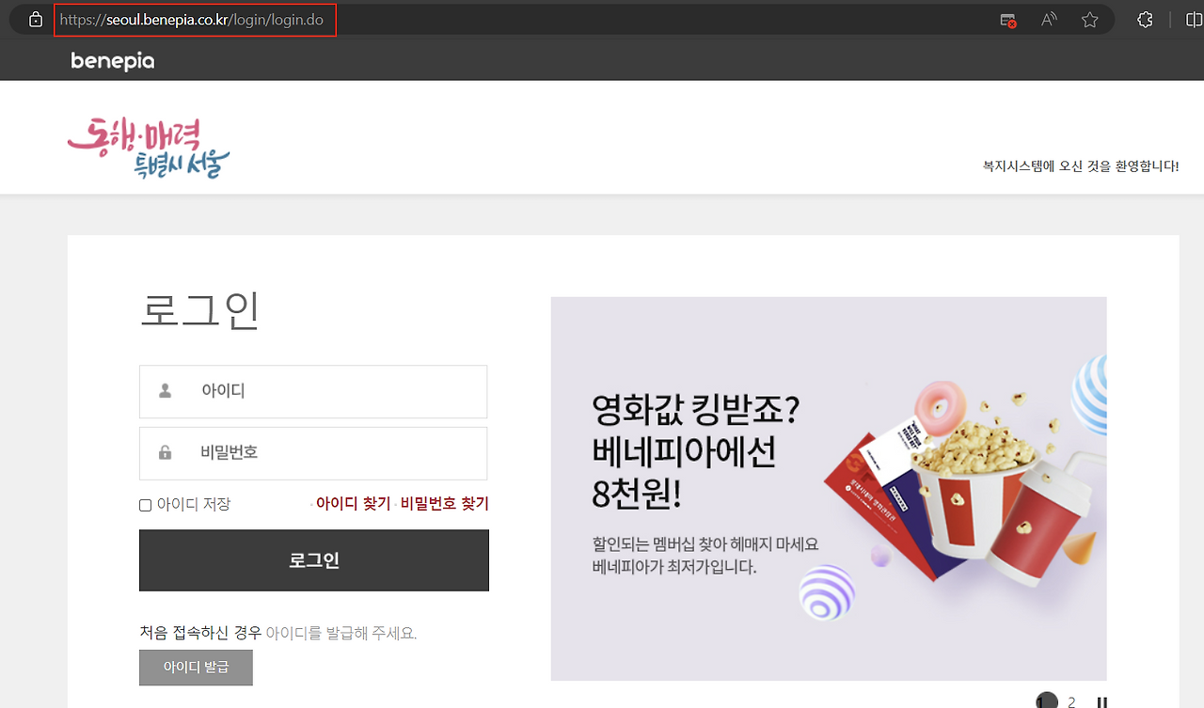Toggle the favorites star for this page

tap(1090, 18)
